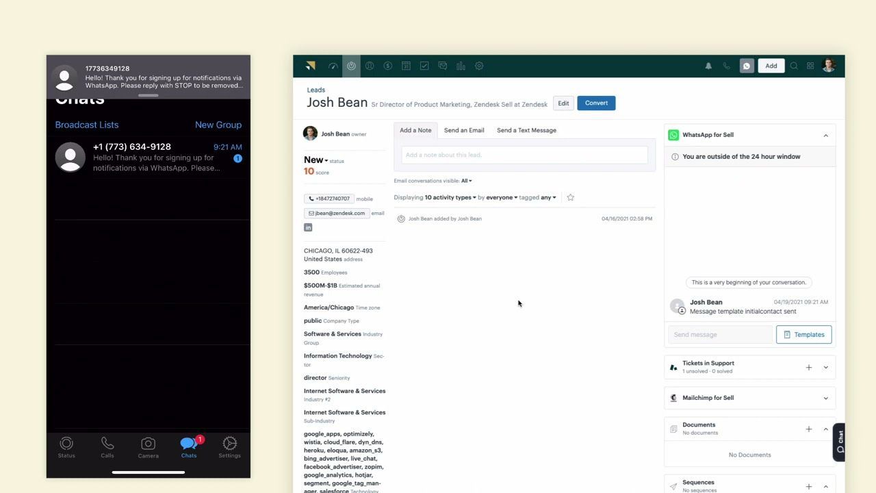876x493 pixels.
Task: Switch to the Send a Text Message tab
Action: [526, 130]
